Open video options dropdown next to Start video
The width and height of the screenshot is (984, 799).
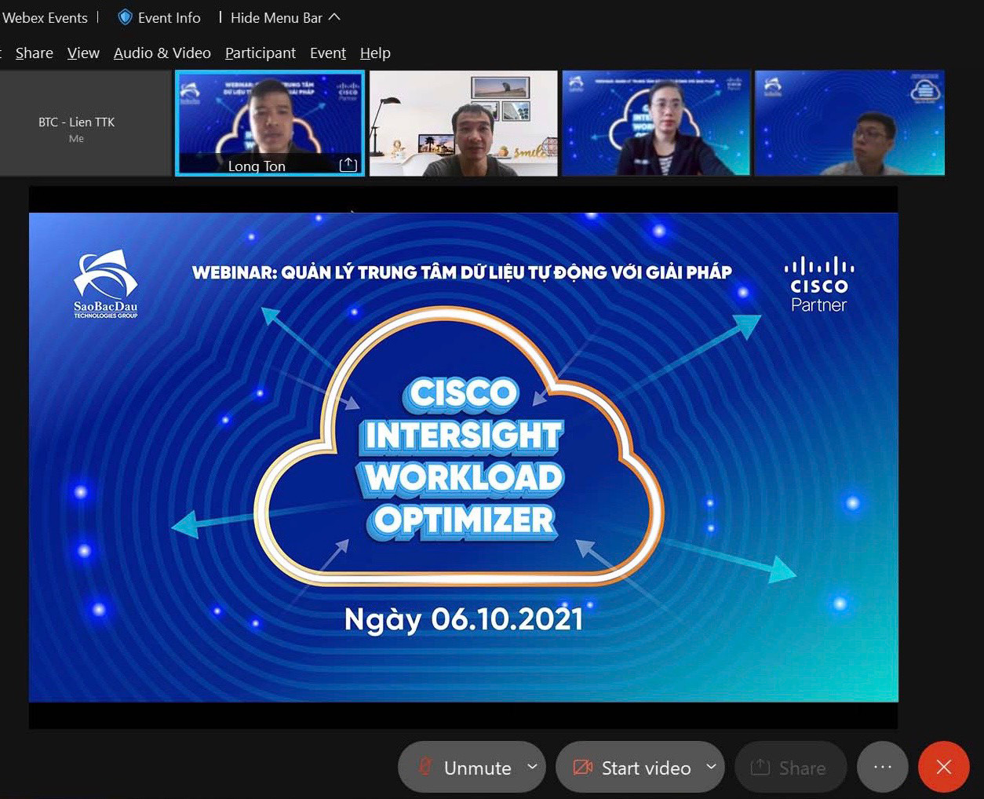click(x=712, y=766)
